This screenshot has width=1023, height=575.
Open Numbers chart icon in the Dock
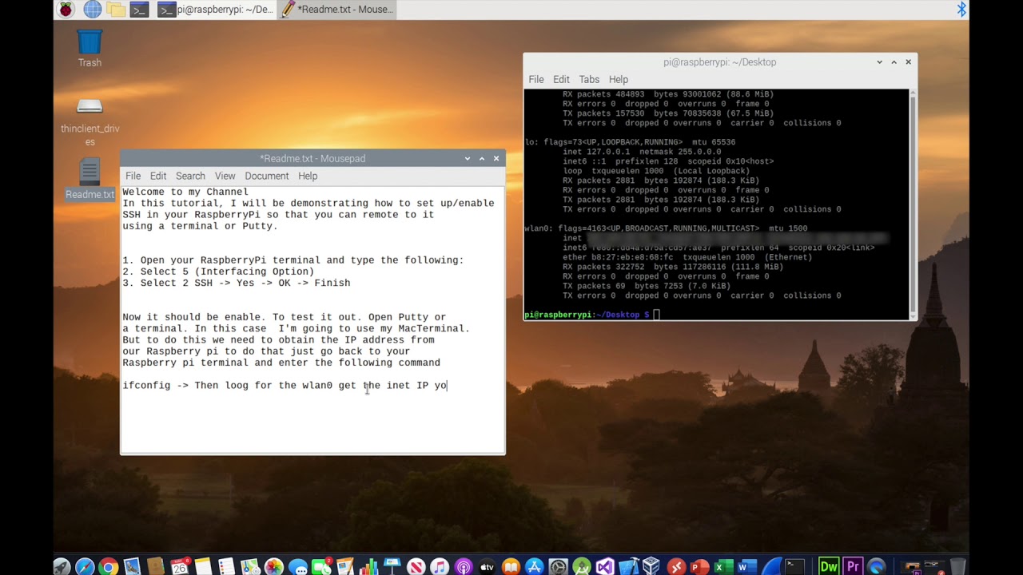point(368,565)
